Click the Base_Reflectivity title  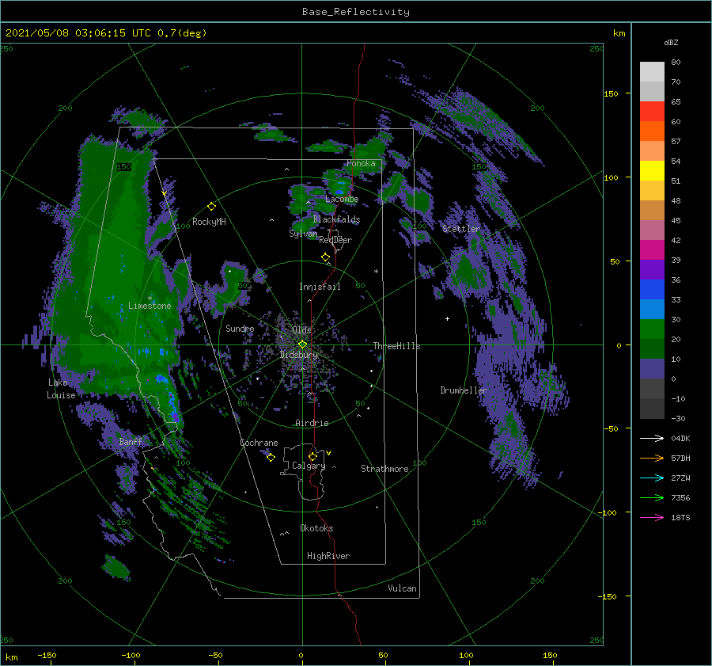(x=356, y=12)
